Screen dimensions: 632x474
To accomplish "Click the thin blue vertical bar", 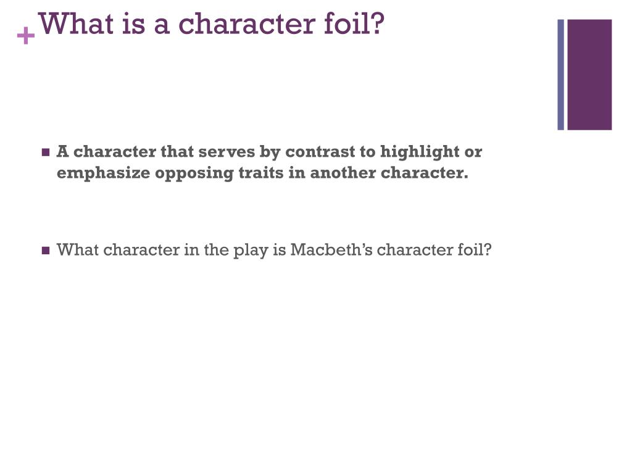I will [x=560, y=75].
